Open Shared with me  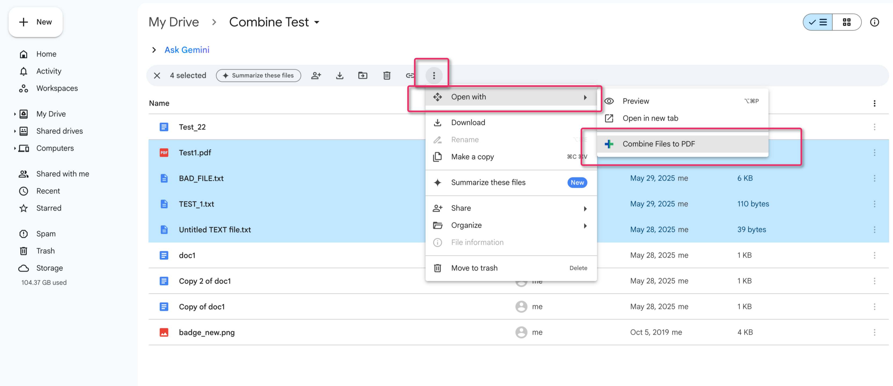tap(62, 174)
